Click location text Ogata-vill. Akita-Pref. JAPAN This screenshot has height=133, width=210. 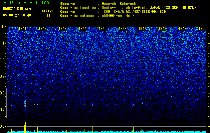[131, 8]
